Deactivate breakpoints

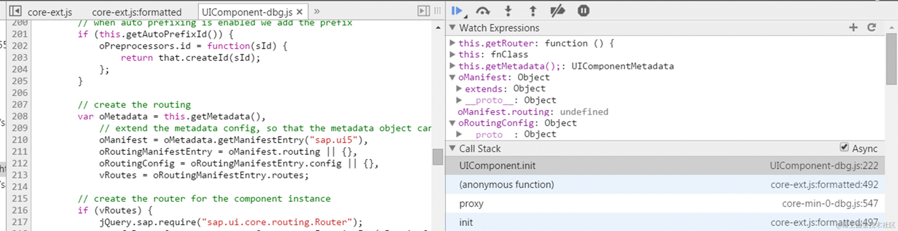click(558, 11)
